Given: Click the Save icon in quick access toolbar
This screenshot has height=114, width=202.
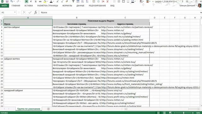Looking at the screenshot, I should pos(7,1).
